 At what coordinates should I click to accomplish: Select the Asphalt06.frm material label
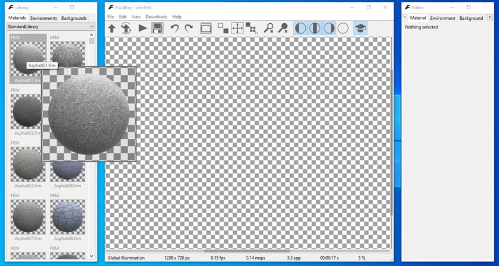pos(67,186)
